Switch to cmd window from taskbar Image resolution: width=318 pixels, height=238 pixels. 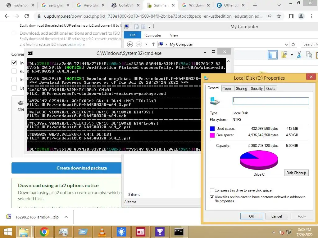(x=179, y=232)
